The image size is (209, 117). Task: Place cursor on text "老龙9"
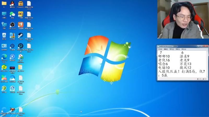184,60
